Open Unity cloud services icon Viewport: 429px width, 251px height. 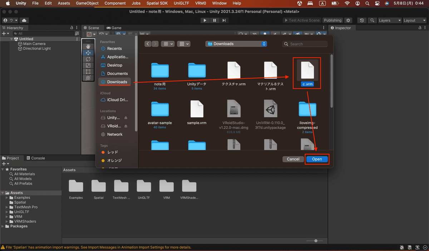(x=24, y=20)
